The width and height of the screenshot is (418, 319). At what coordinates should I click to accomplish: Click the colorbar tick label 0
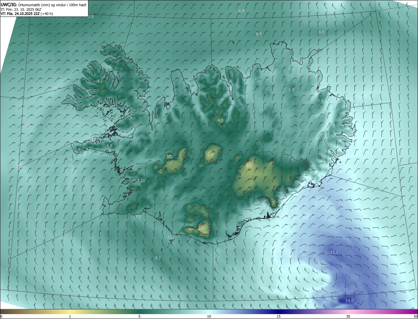[1, 317]
